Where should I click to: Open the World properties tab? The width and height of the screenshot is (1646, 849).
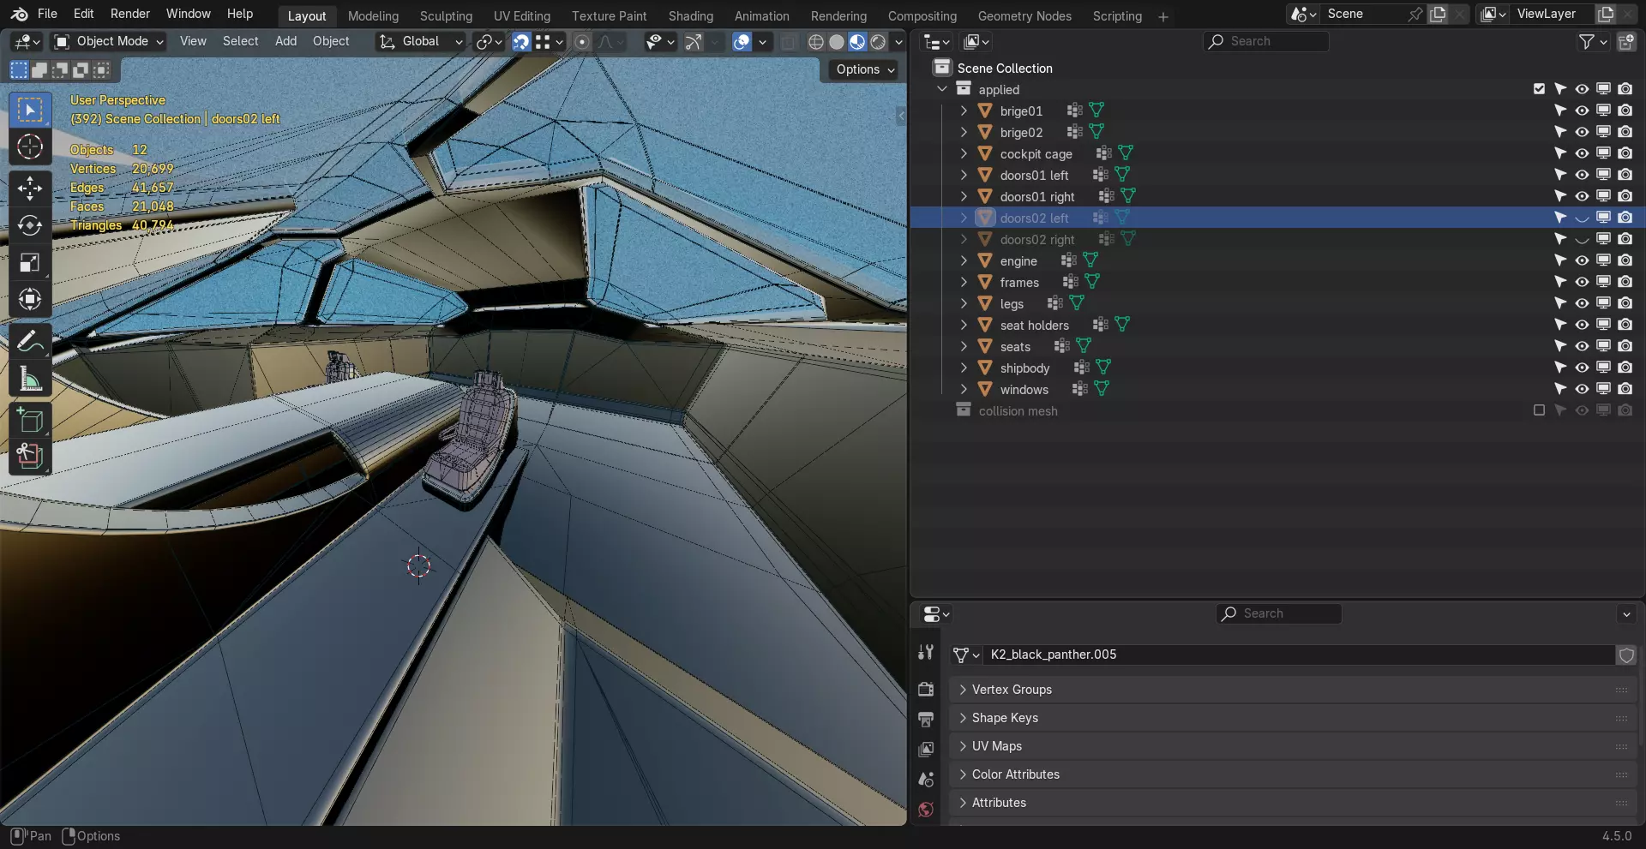(926, 809)
